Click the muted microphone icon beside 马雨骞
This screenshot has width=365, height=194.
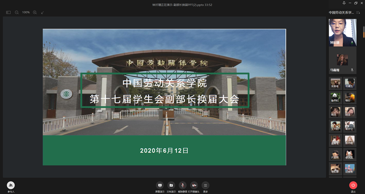click(x=352, y=70)
